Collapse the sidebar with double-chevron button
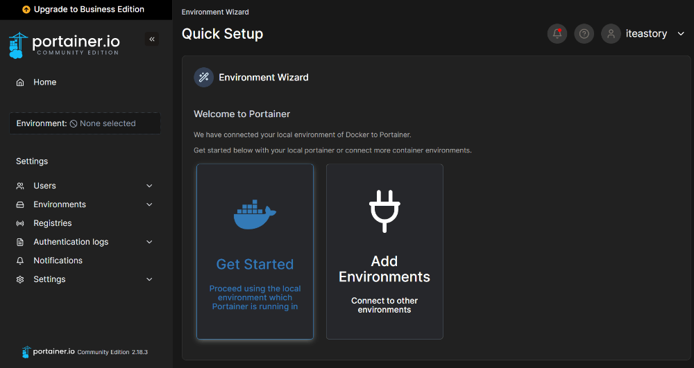694x368 pixels. coord(152,39)
